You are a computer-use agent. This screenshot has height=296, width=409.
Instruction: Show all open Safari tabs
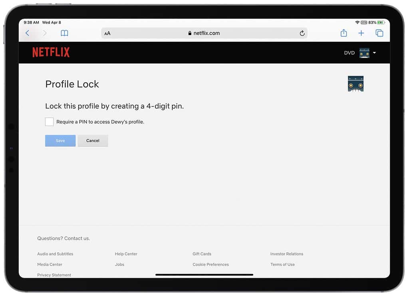379,33
